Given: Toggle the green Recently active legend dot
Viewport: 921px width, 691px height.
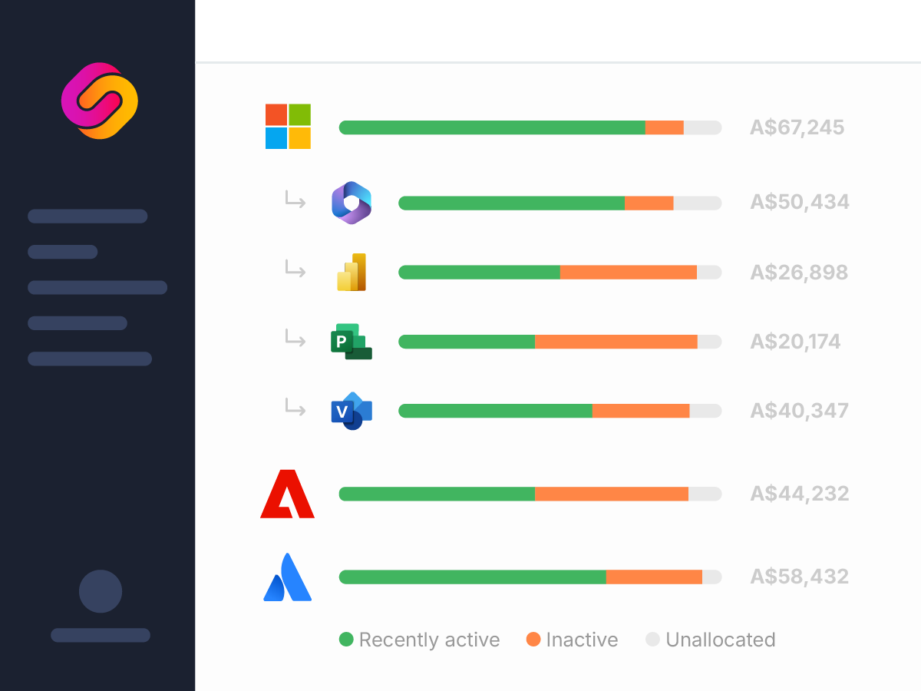Looking at the screenshot, I should point(346,639).
